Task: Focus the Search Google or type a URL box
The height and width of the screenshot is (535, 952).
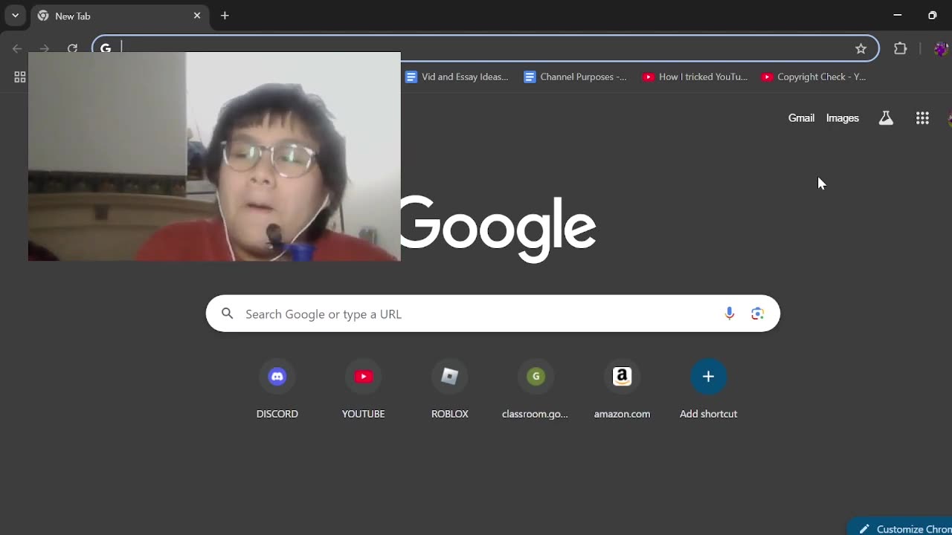Action: coord(492,314)
